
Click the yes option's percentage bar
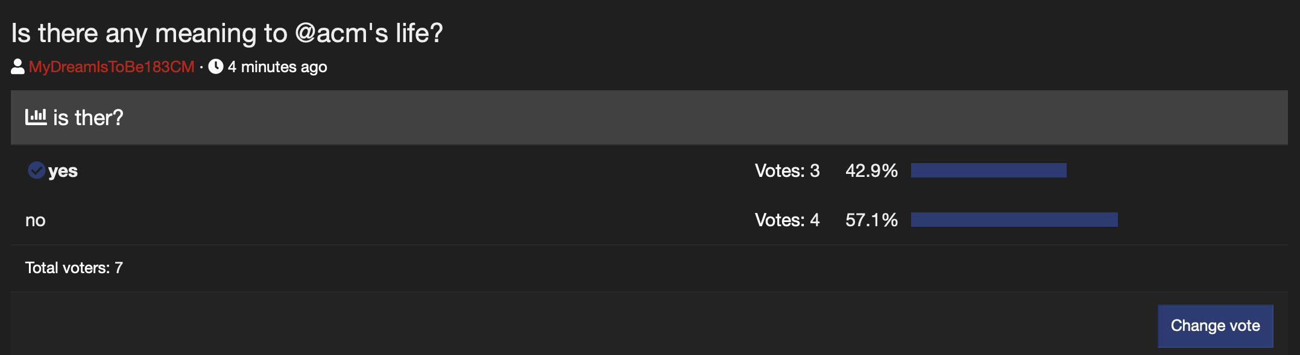[x=988, y=170]
